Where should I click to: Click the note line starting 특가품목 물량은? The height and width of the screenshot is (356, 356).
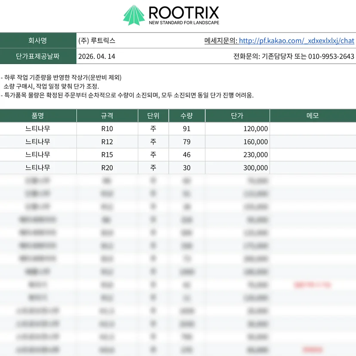(x=127, y=95)
